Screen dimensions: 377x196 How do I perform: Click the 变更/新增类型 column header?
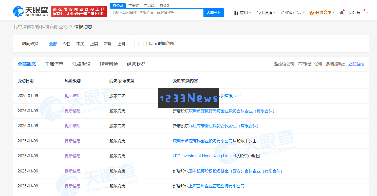pyautogui.click(x=122, y=81)
